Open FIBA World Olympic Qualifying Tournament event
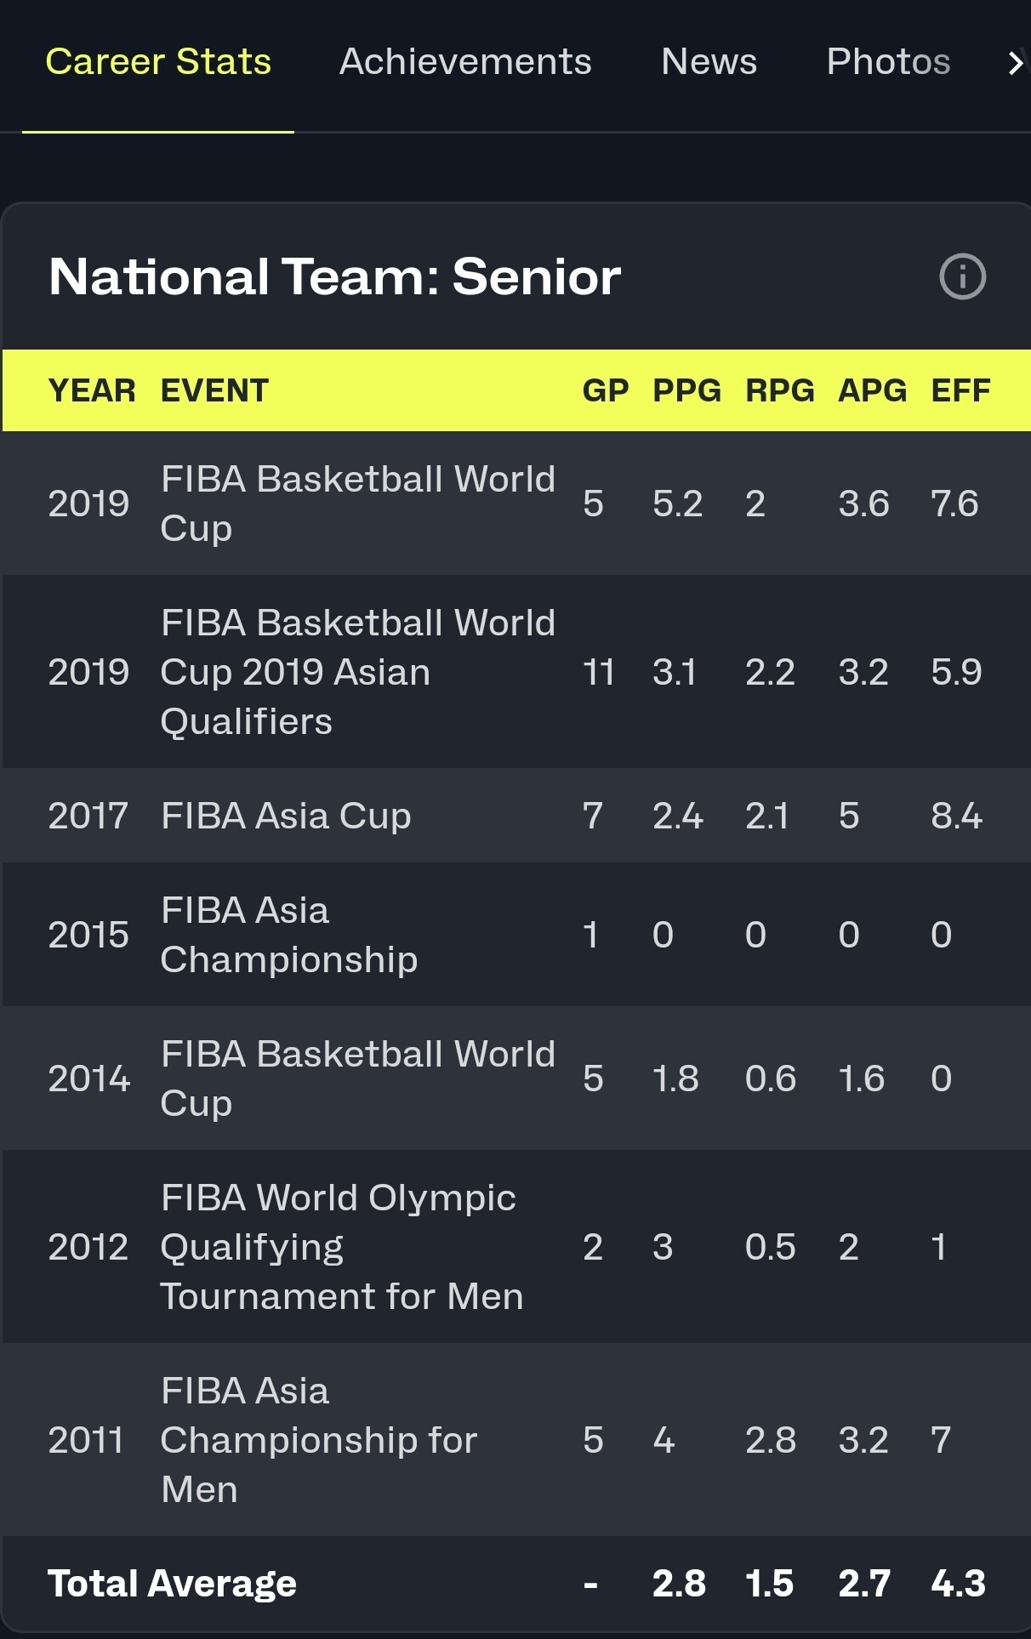The height and width of the screenshot is (1639, 1031). (341, 1247)
